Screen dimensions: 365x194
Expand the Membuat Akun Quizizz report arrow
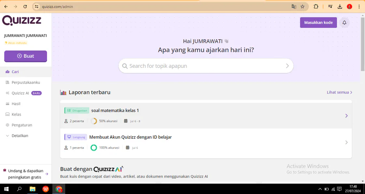(346, 142)
